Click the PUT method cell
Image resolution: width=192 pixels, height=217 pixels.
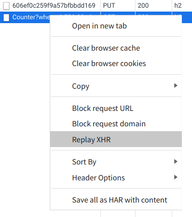pyautogui.click(x=109, y=6)
